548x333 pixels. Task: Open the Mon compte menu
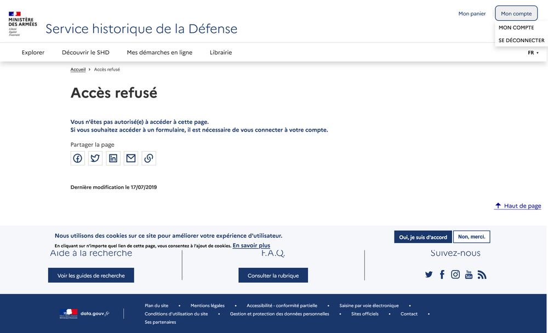[x=516, y=13]
